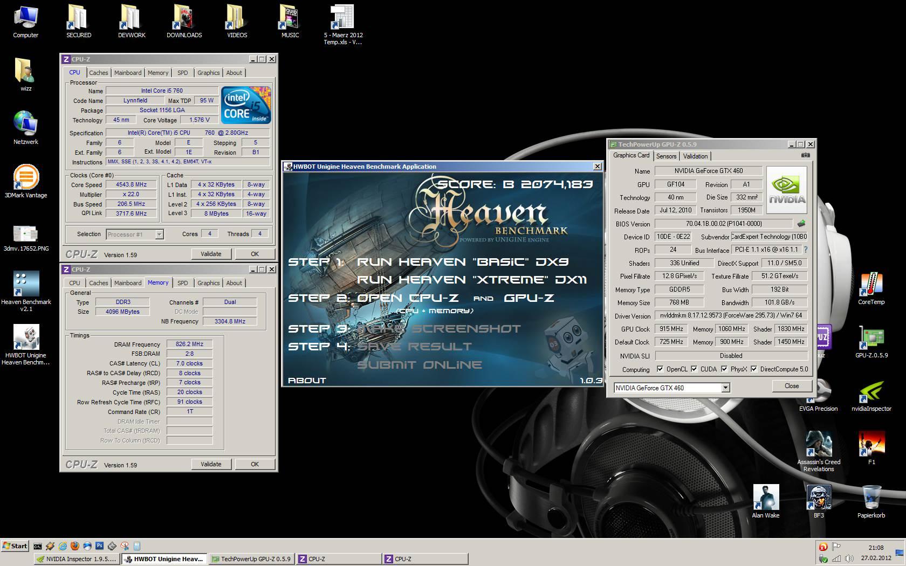Open the SECURED folder shortcut
This screenshot has width=906, height=566.
[78, 22]
